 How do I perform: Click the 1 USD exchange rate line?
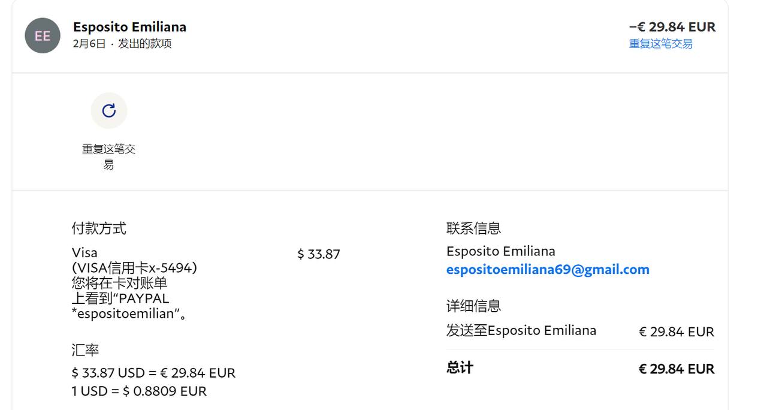pyautogui.click(x=139, y=391)
